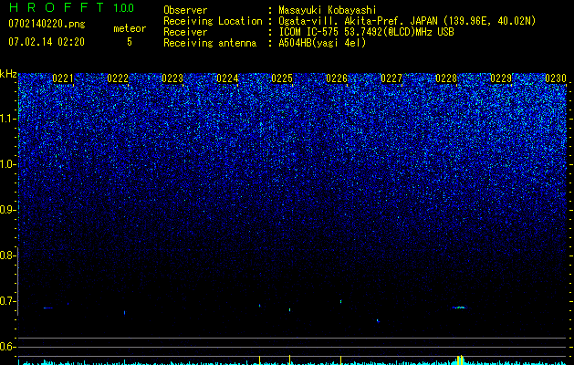
Task: Click the A504HB(yagi 4el) antenna text
Action: (322, 43)
